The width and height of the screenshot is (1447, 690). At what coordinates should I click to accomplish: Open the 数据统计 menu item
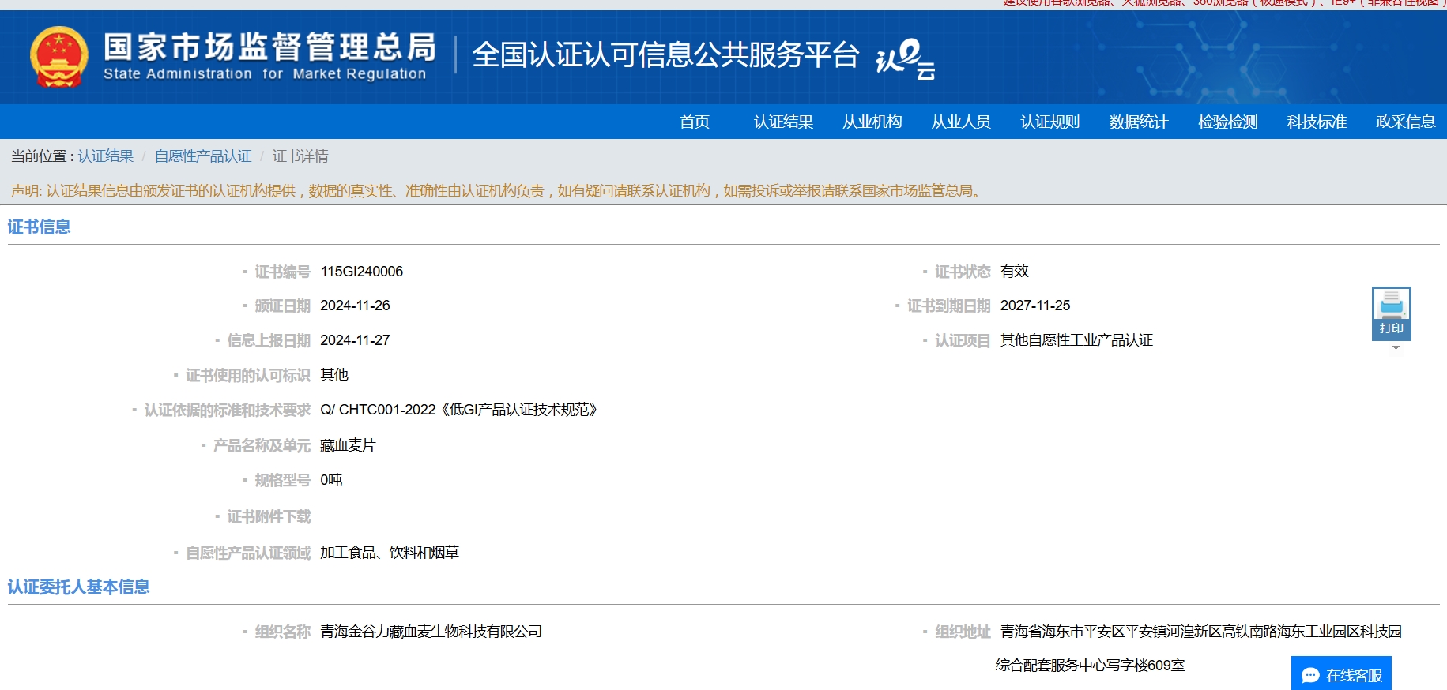tap(1138, 122)
